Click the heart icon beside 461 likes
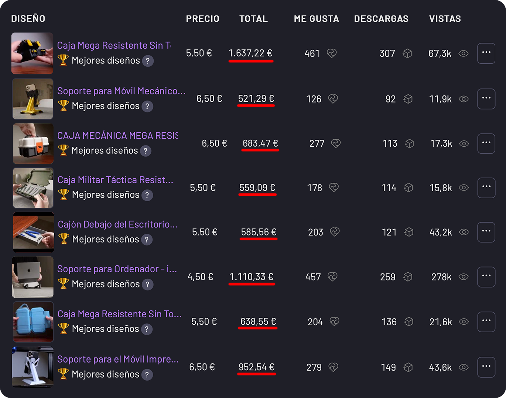 332,53
